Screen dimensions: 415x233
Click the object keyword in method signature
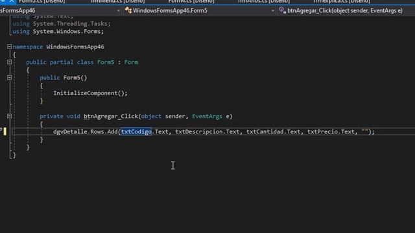point(151,116)
